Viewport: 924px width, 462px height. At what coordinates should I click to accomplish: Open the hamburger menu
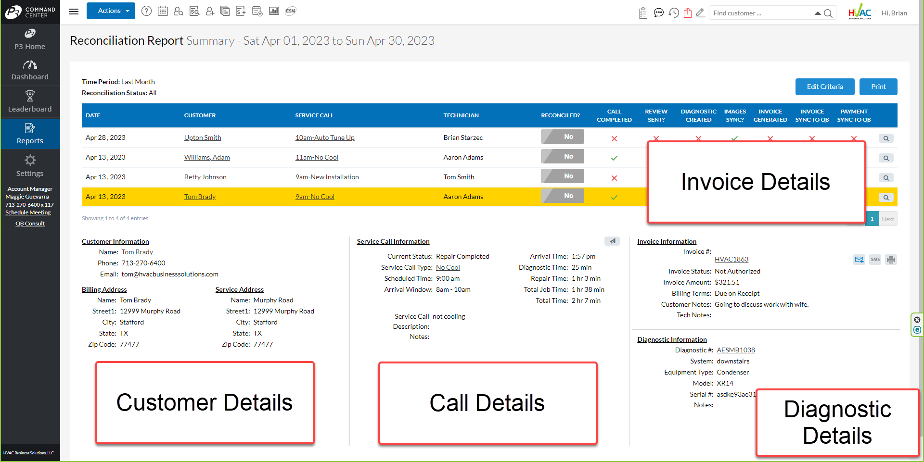click(74, 11)
